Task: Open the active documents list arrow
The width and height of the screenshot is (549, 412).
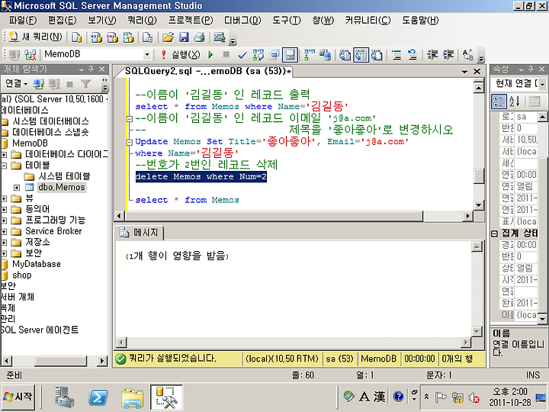Action: (464, 72)
